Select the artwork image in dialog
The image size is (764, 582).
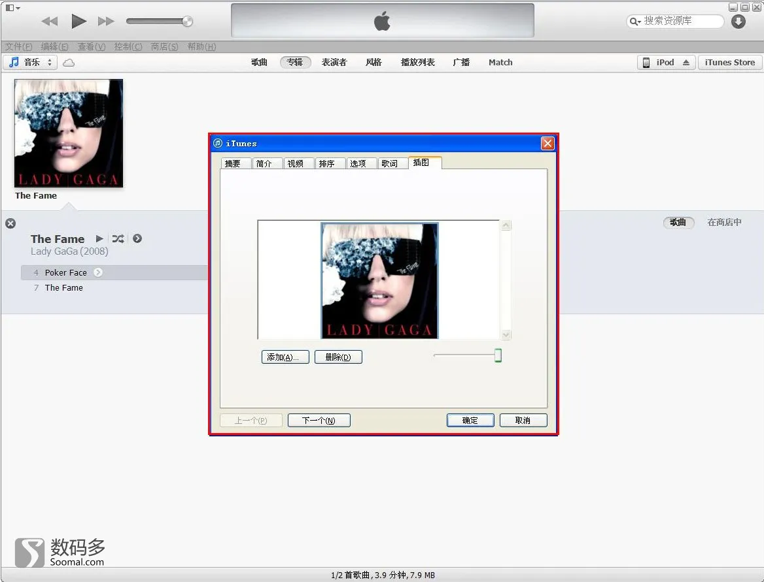[379, 280]
